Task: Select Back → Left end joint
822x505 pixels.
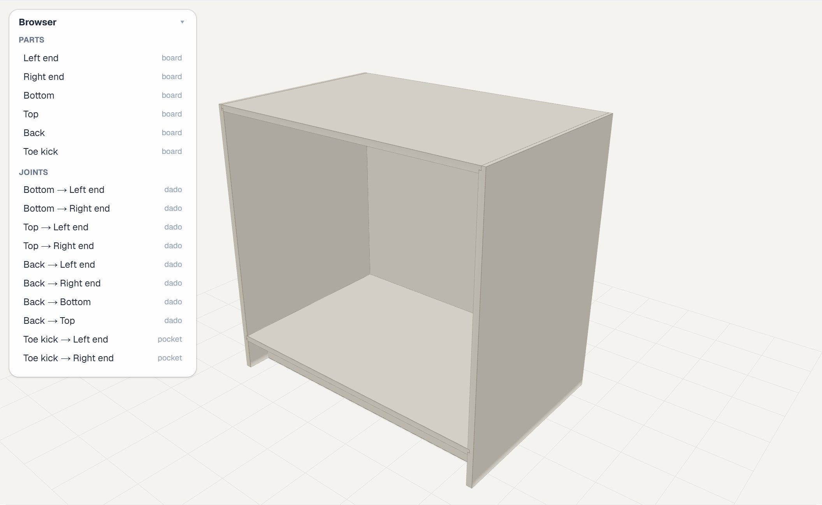Action: [102, 265]
